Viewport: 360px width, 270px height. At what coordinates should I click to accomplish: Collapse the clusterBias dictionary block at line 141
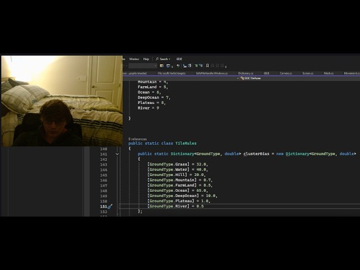pyautogui.click(x=117, y=154)
